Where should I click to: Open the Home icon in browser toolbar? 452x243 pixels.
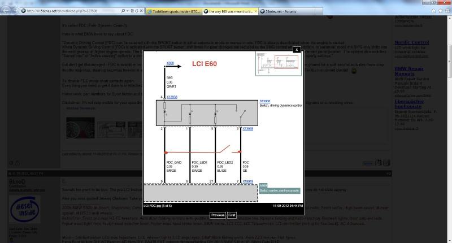[x=434, y=11]
